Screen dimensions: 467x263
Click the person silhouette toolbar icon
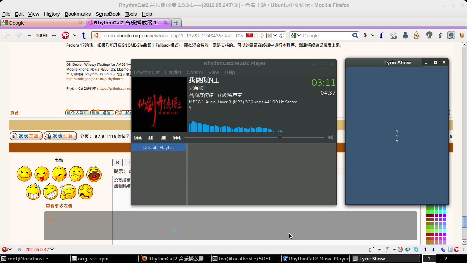(x=405, y=35)
